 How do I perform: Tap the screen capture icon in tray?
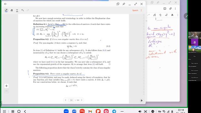pos(145,111)
